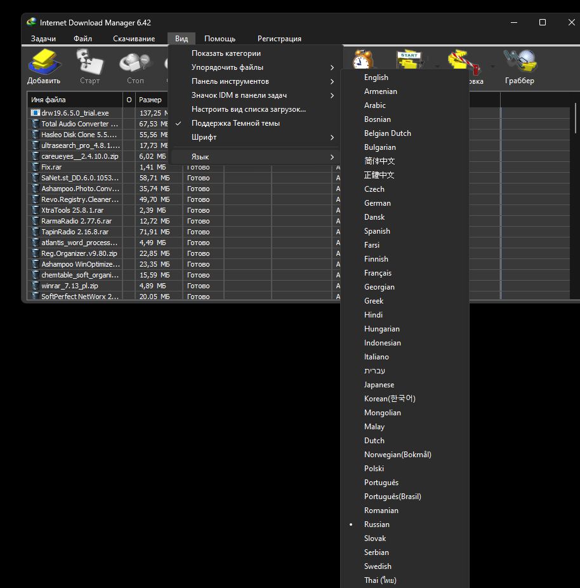Viewport: 580px width, 588px height.
Task: Select Português(Brasil) language
Action: pos(405,497)
